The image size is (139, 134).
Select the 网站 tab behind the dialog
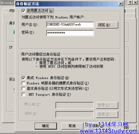pyautogui.click(x=12, y=11)
